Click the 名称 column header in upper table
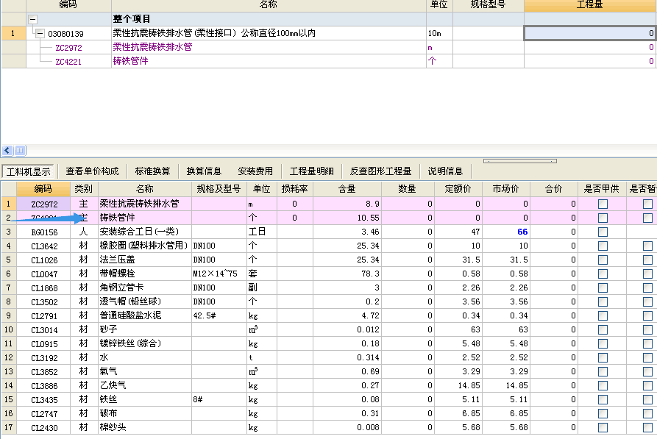Image resolution: width=657 pixels, height=439 pixels. pos(269,4)
